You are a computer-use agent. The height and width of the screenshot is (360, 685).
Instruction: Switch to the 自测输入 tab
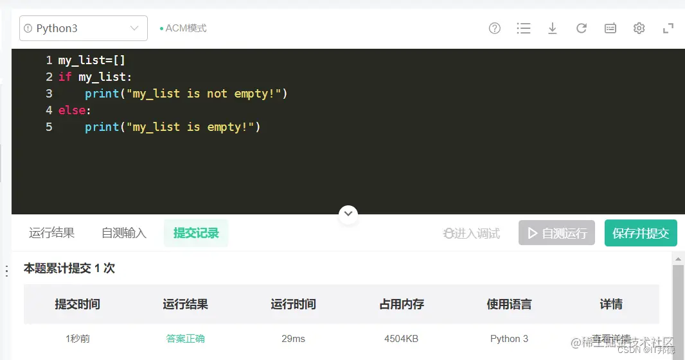coord(123,233)
